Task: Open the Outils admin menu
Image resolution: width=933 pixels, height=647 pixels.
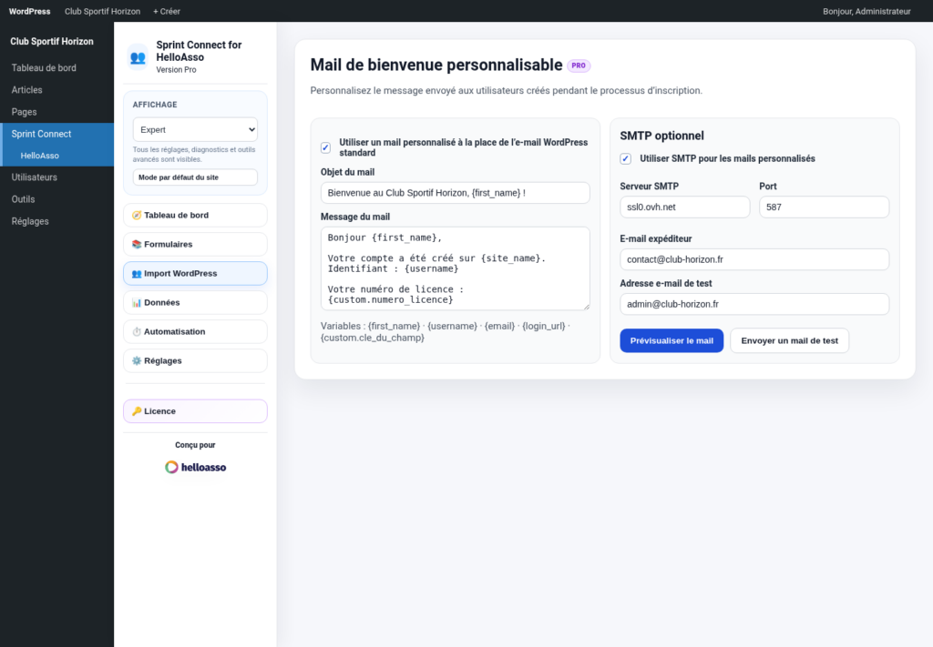Action: tap(56, 199)
